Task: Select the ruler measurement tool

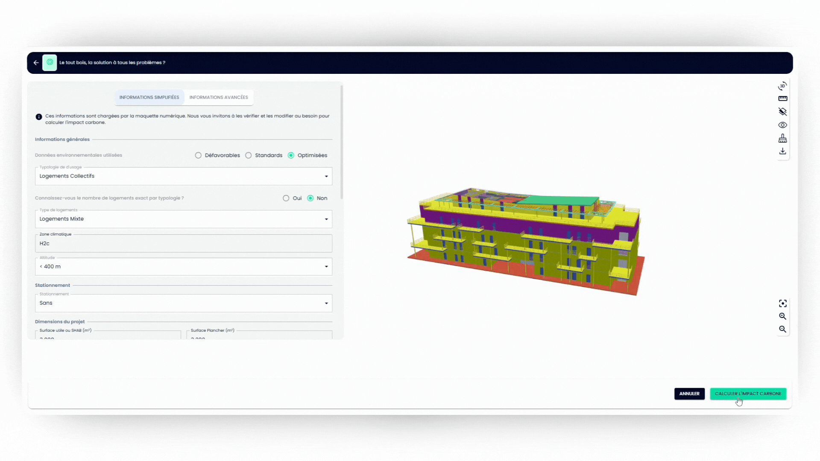Action: pos(782,99)
